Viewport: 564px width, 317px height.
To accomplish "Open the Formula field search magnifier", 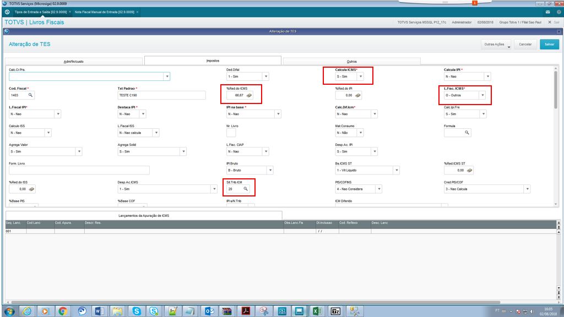I will 467,133.
